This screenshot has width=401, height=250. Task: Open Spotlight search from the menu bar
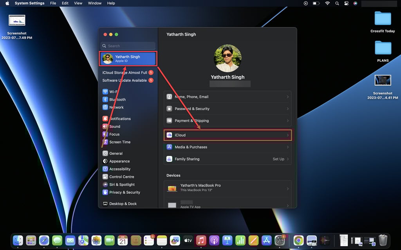click(337, 3)
